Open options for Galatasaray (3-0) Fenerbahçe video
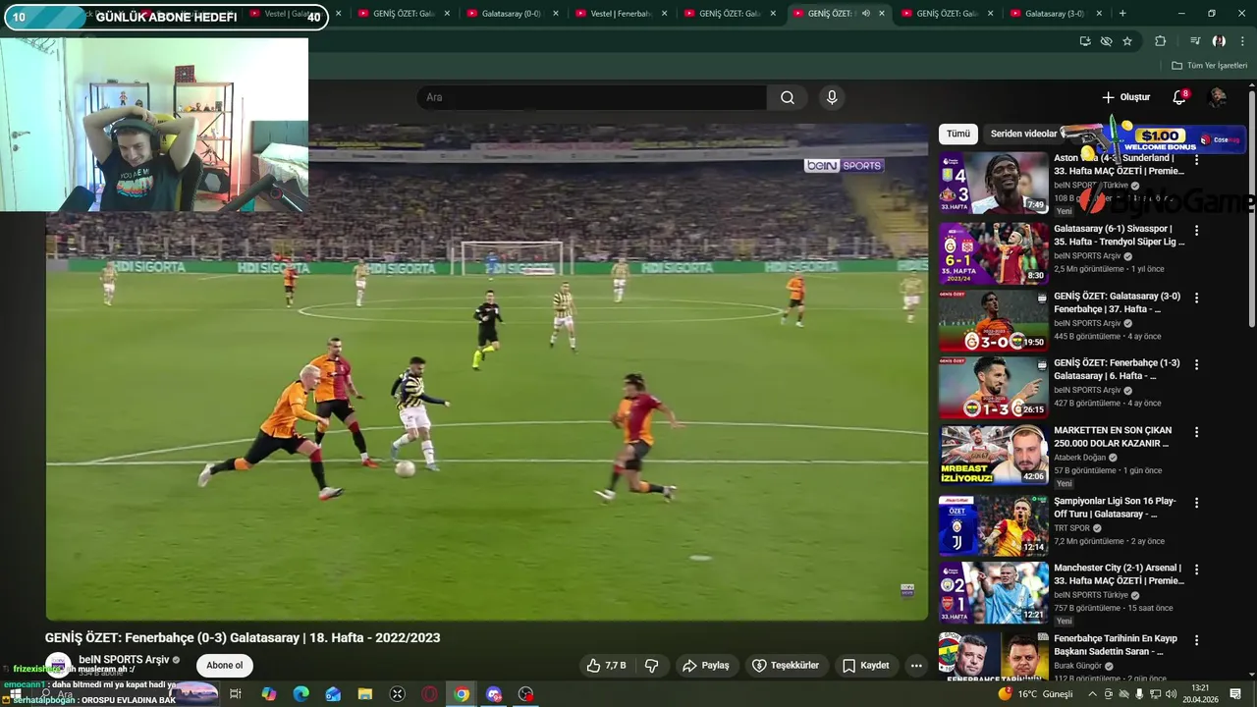Viewport: 1257px width, 707px height. (x=1196, y=298)
